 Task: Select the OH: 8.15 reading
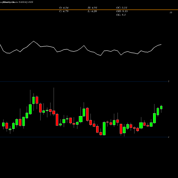(x=122, y=11)
